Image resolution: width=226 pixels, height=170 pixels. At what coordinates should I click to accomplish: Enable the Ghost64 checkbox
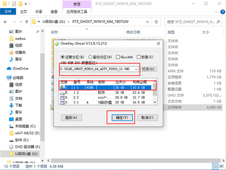click(x=124, y=57)
